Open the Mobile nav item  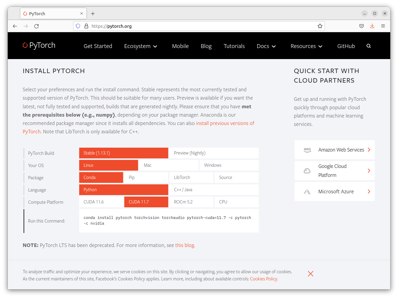coord(180,46)
